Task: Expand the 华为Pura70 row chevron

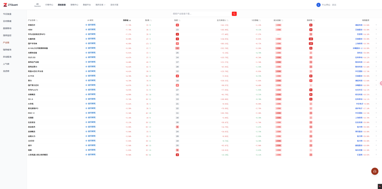Action: (376, 90)
